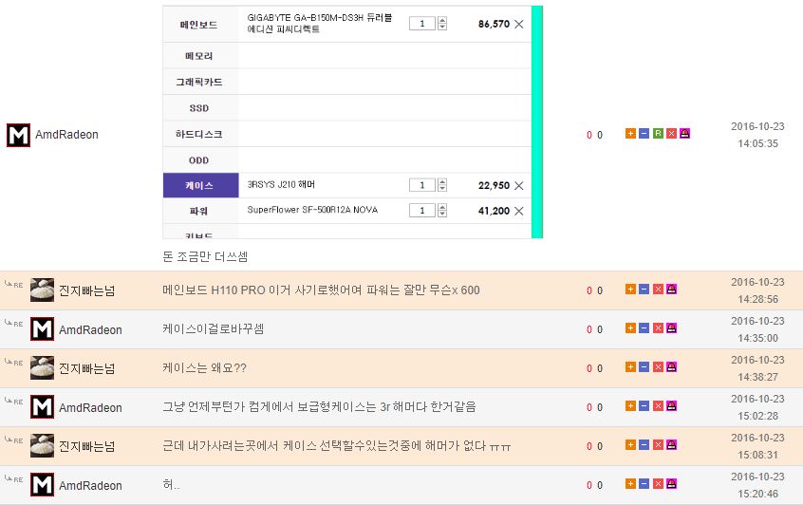
Task: Select the 파워 category row
Action: (201, 211)
